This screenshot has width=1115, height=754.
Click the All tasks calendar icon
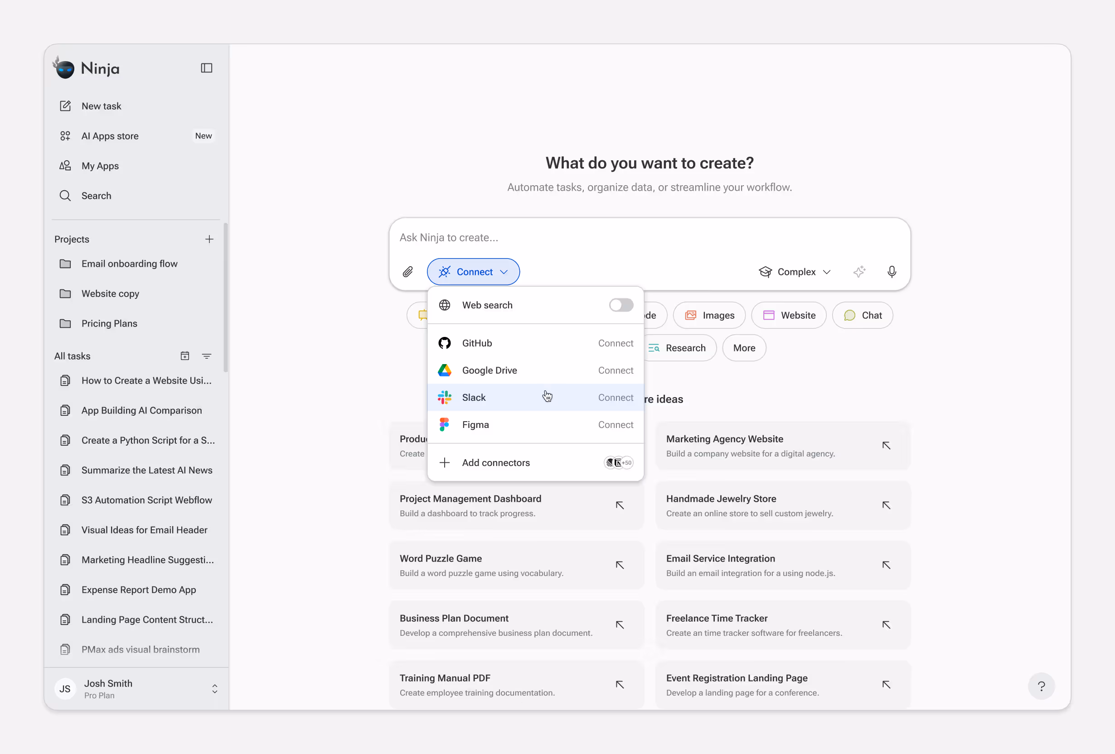pyautogui.click(x=185, y=356)
